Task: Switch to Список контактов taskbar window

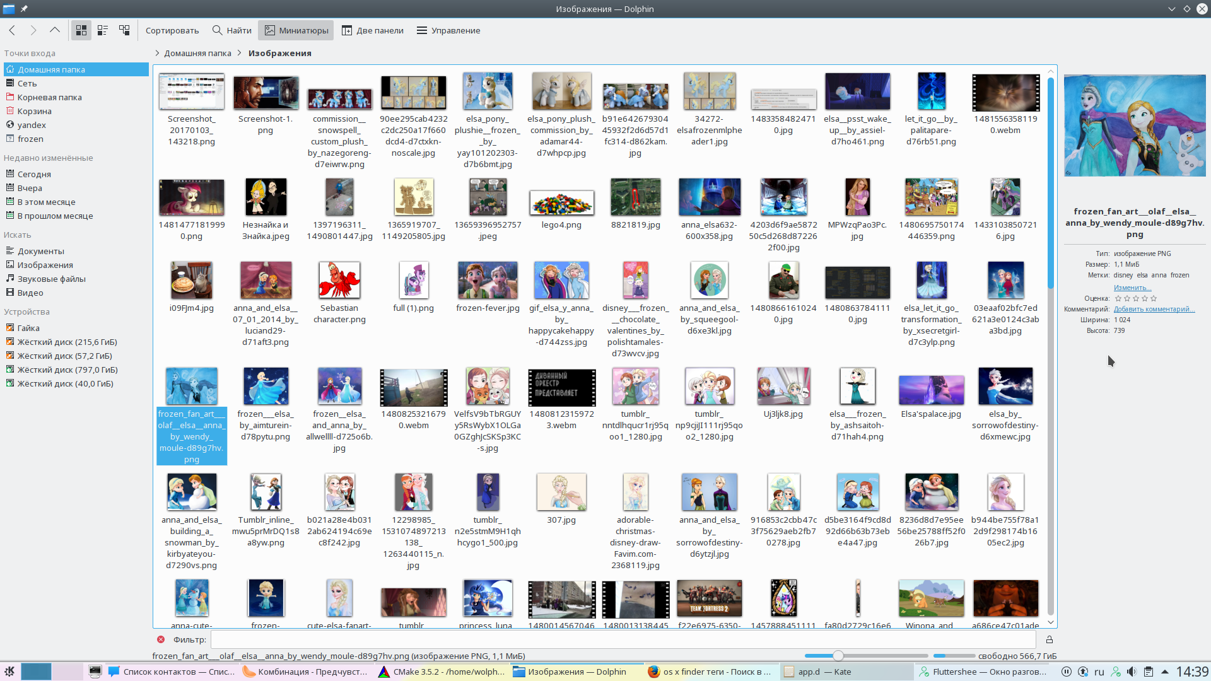Action: pos(172,672)
